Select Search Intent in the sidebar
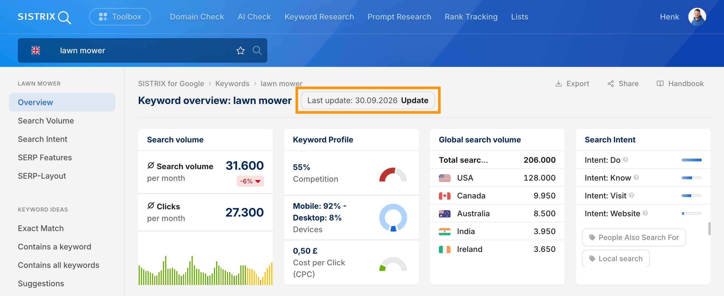This screenshot has width=724, height=296. click(42, 139)
